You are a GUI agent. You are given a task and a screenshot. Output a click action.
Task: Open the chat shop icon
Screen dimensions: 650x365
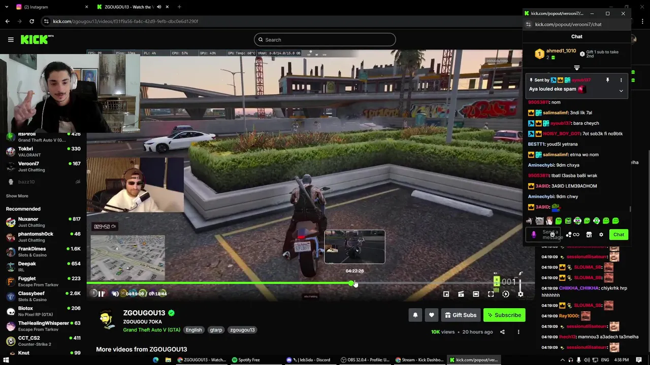coord(589,235)
